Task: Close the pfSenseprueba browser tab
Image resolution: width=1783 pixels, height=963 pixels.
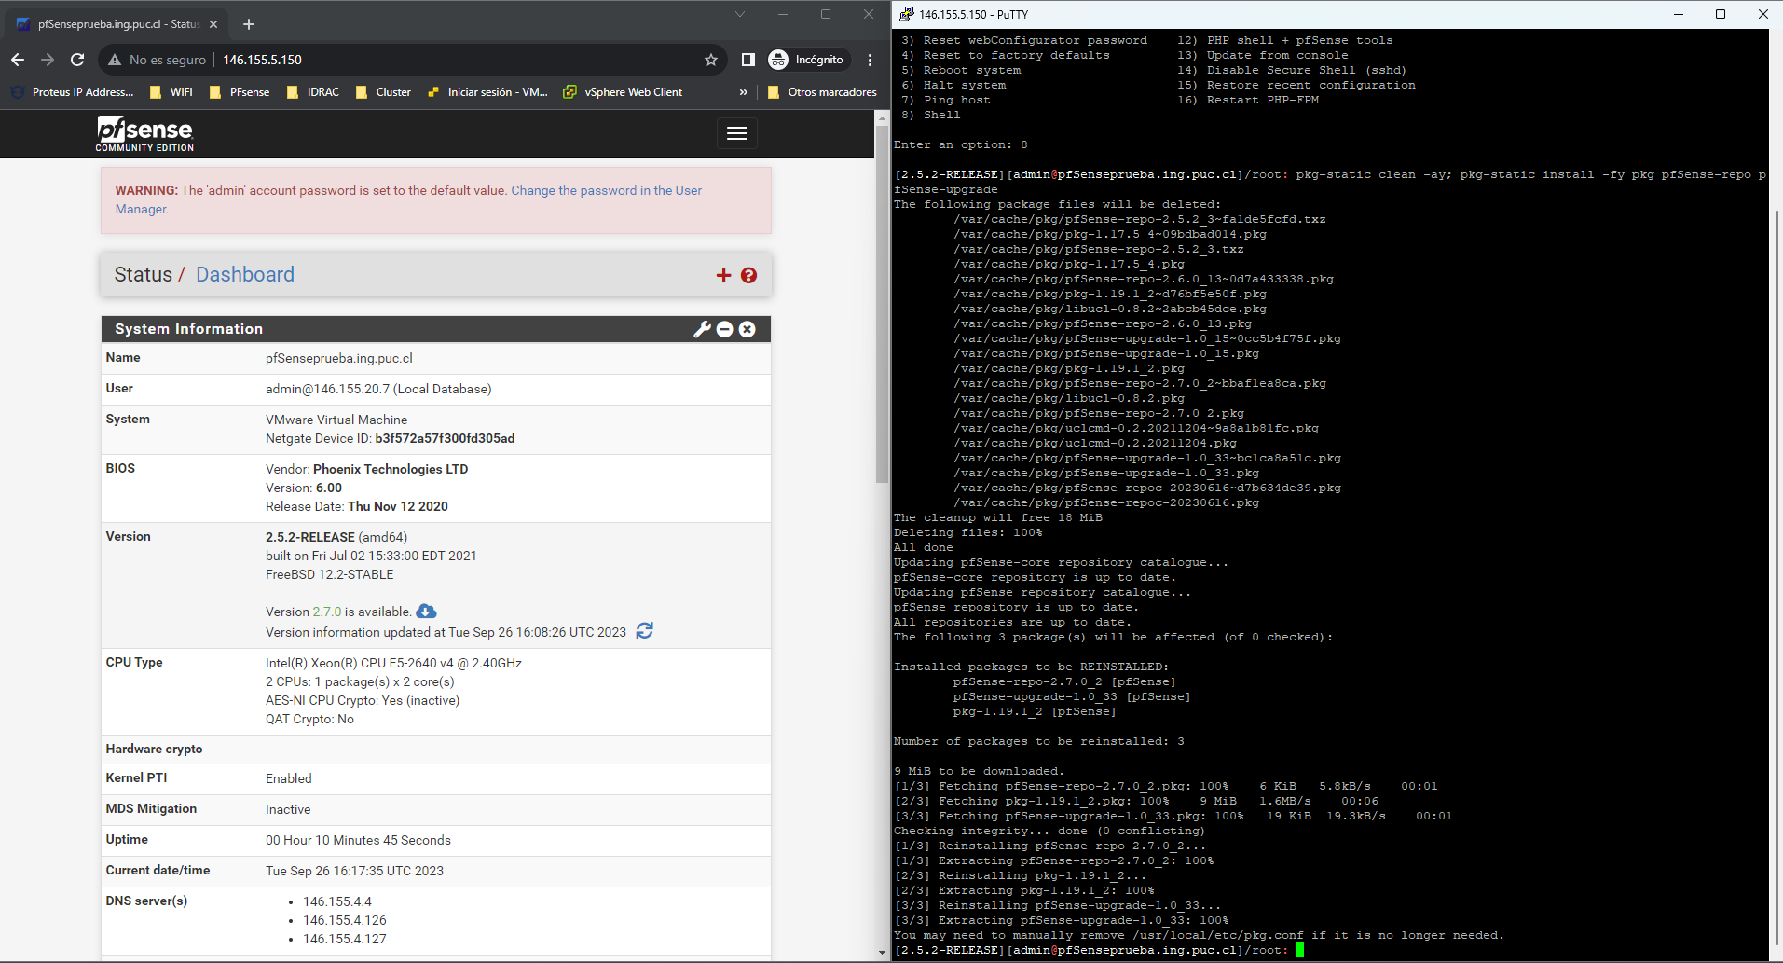Action: (x=213, y=24)
